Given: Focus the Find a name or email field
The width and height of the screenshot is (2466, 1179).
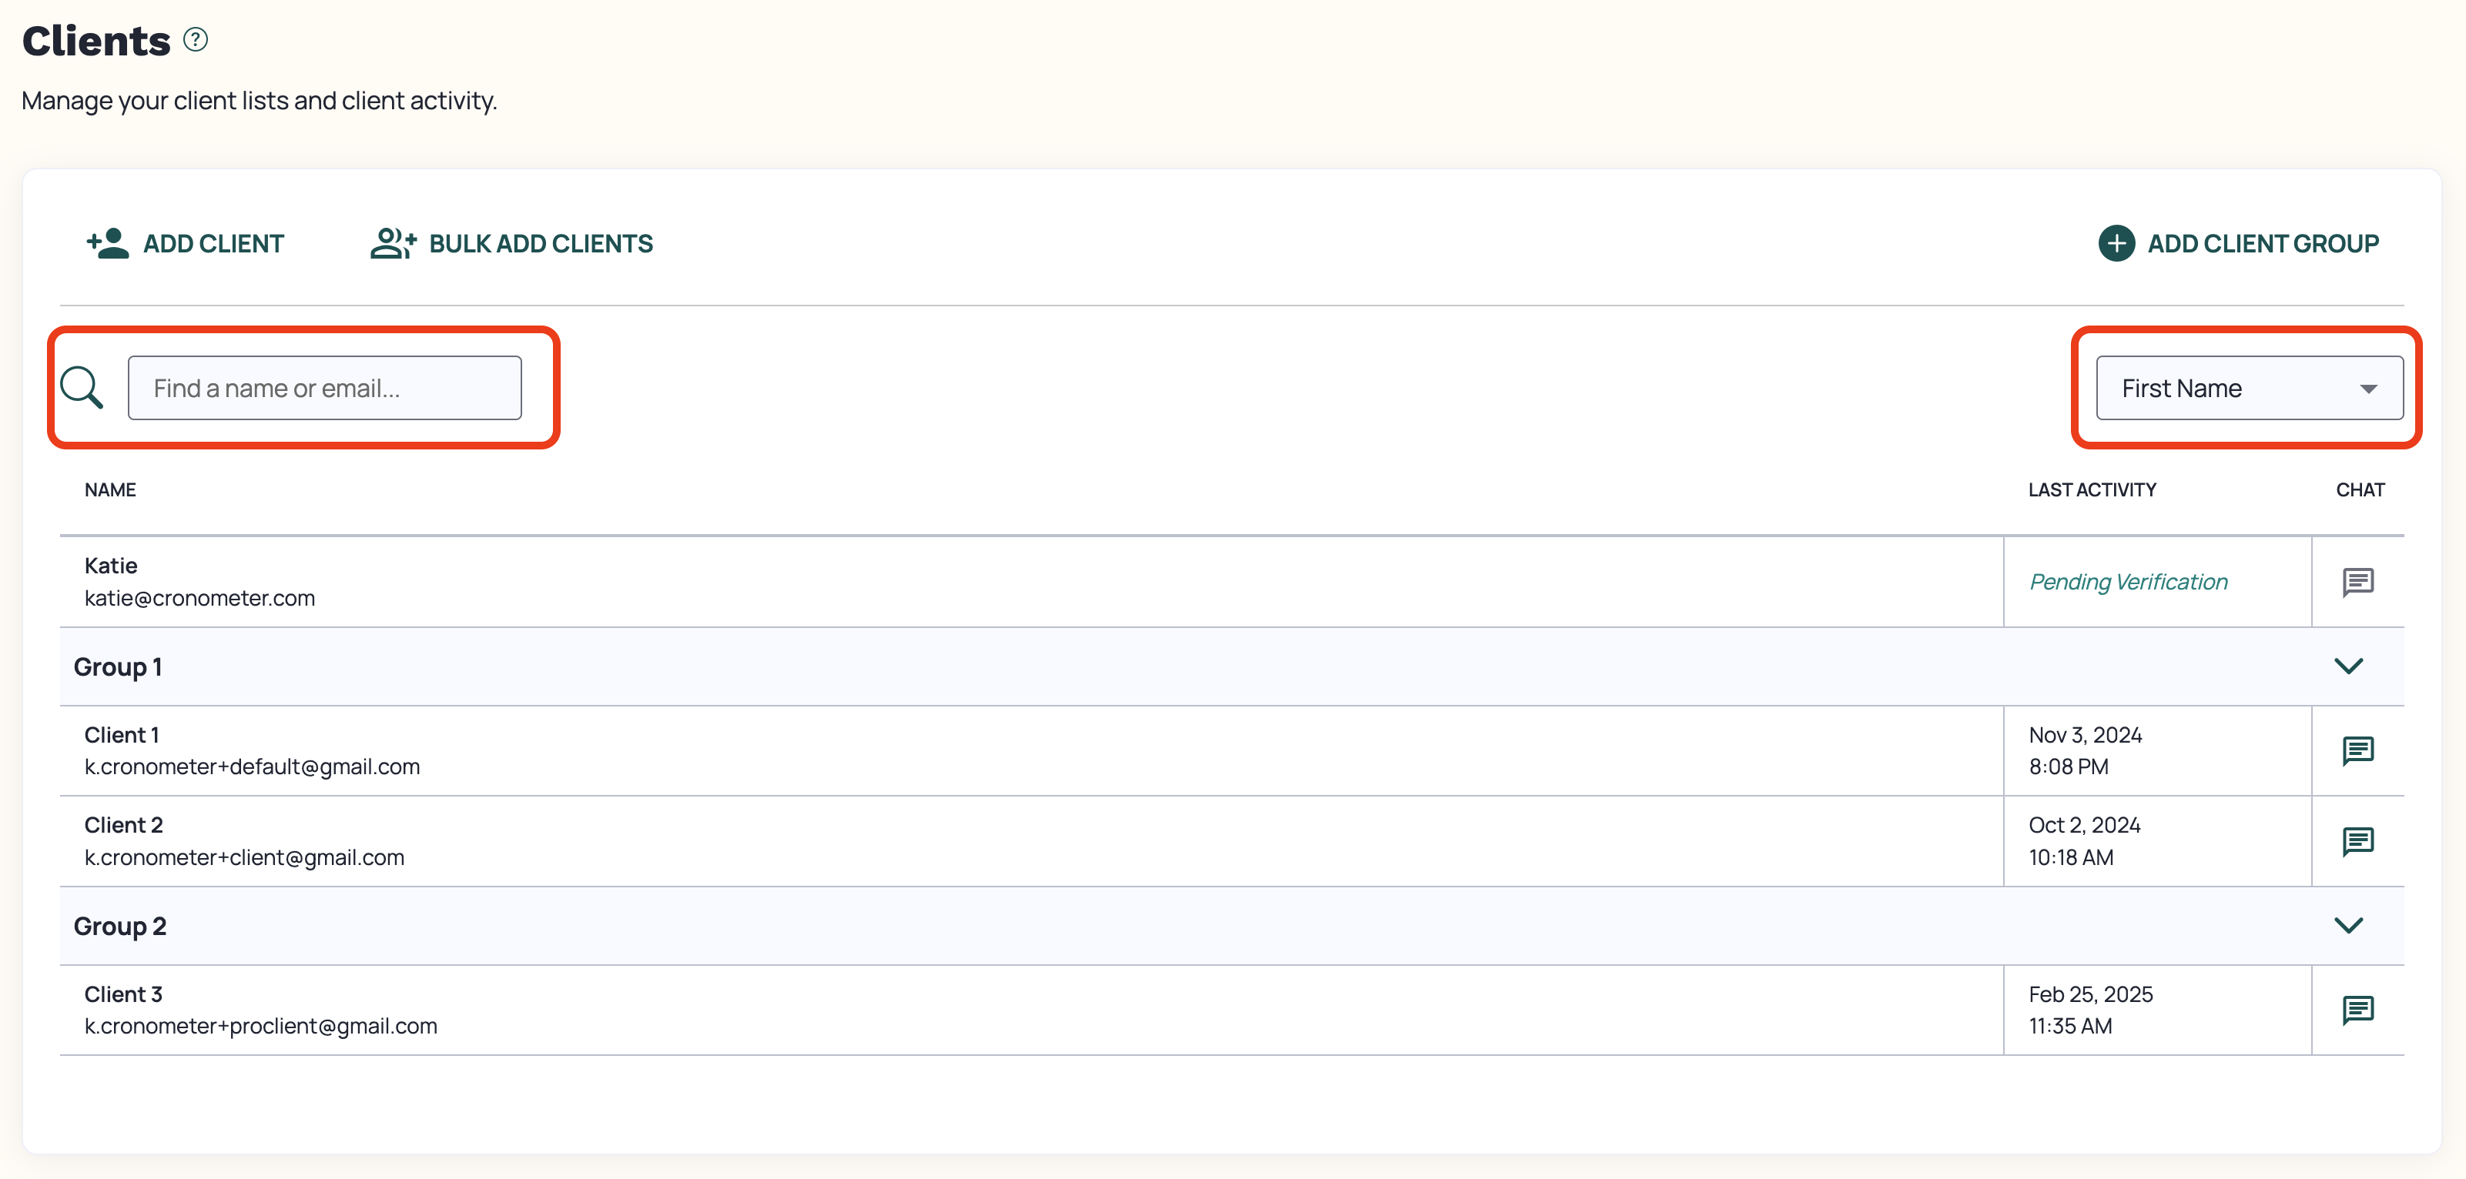Looking at the screenshot, I should [x=324, y=388].
